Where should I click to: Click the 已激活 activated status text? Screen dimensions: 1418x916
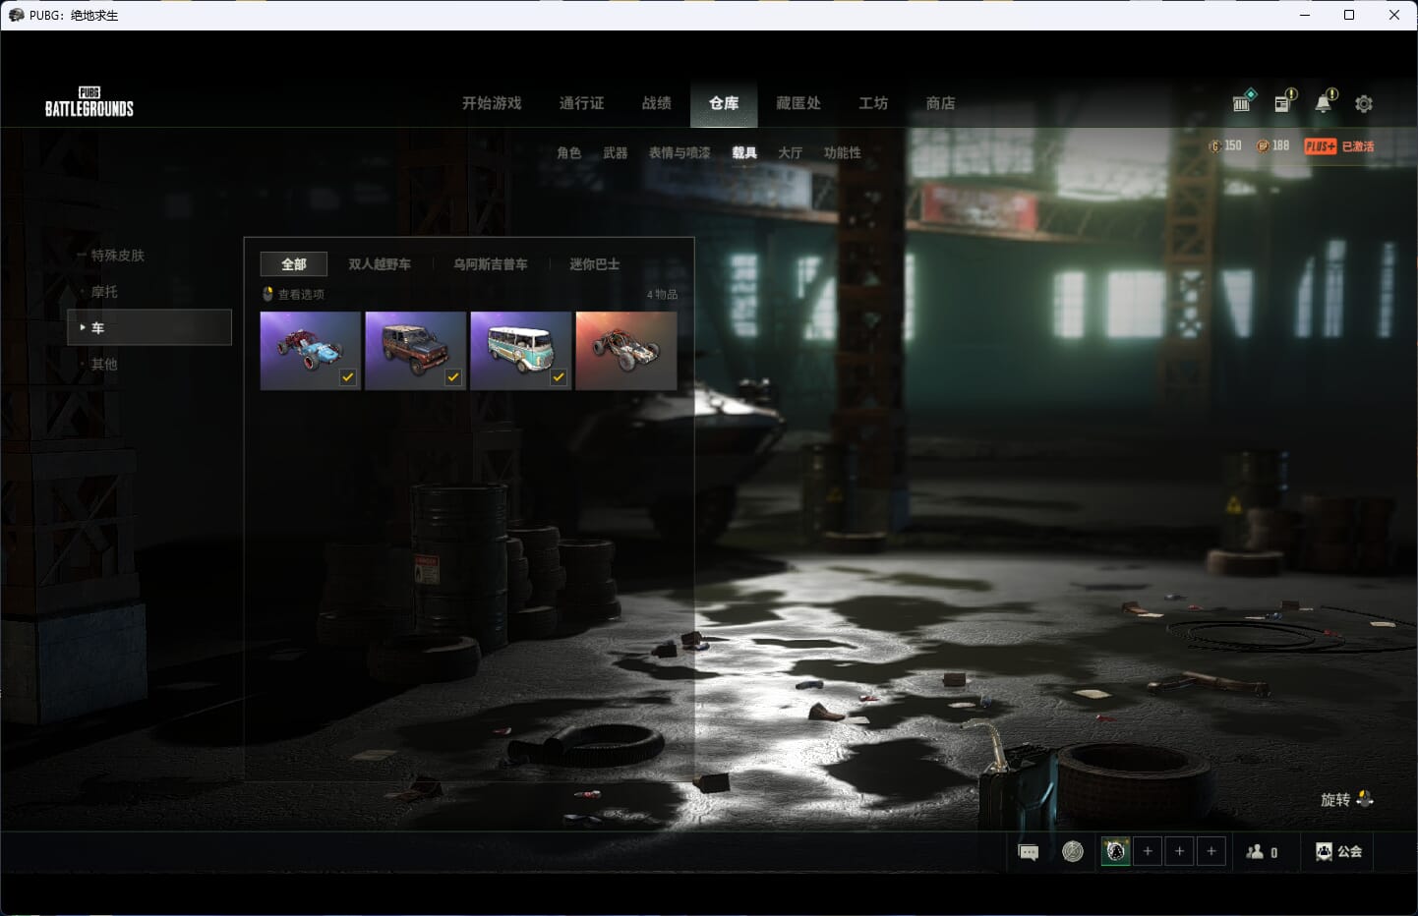[1358, 146]
